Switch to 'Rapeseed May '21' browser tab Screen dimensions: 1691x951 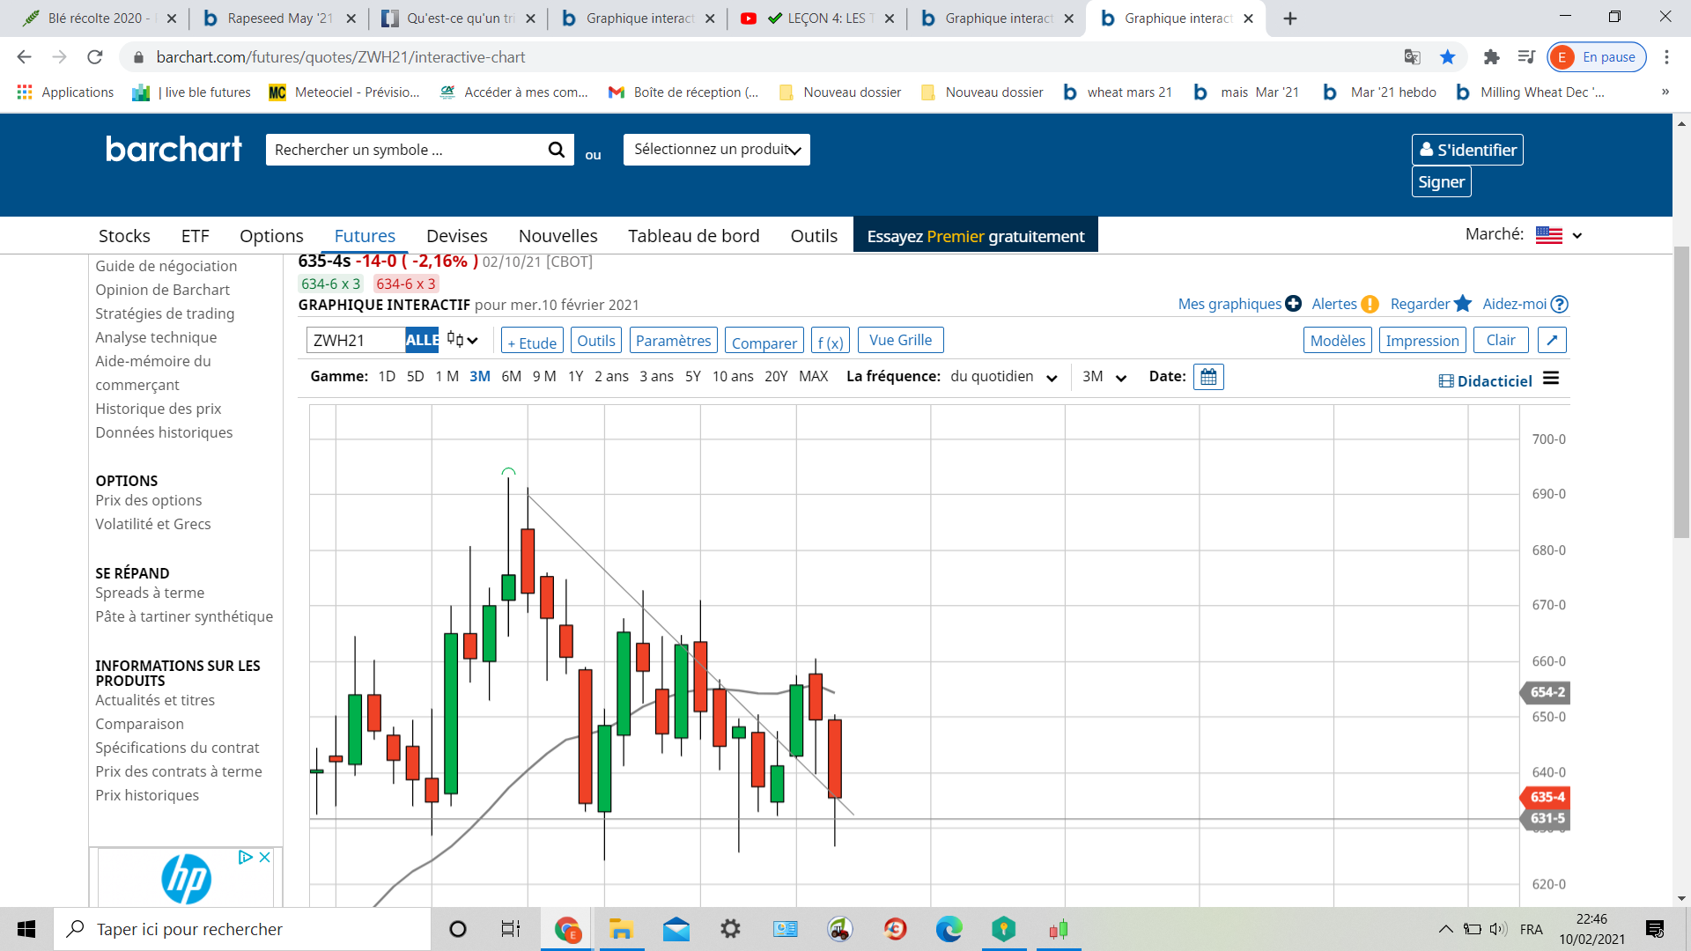277,18
